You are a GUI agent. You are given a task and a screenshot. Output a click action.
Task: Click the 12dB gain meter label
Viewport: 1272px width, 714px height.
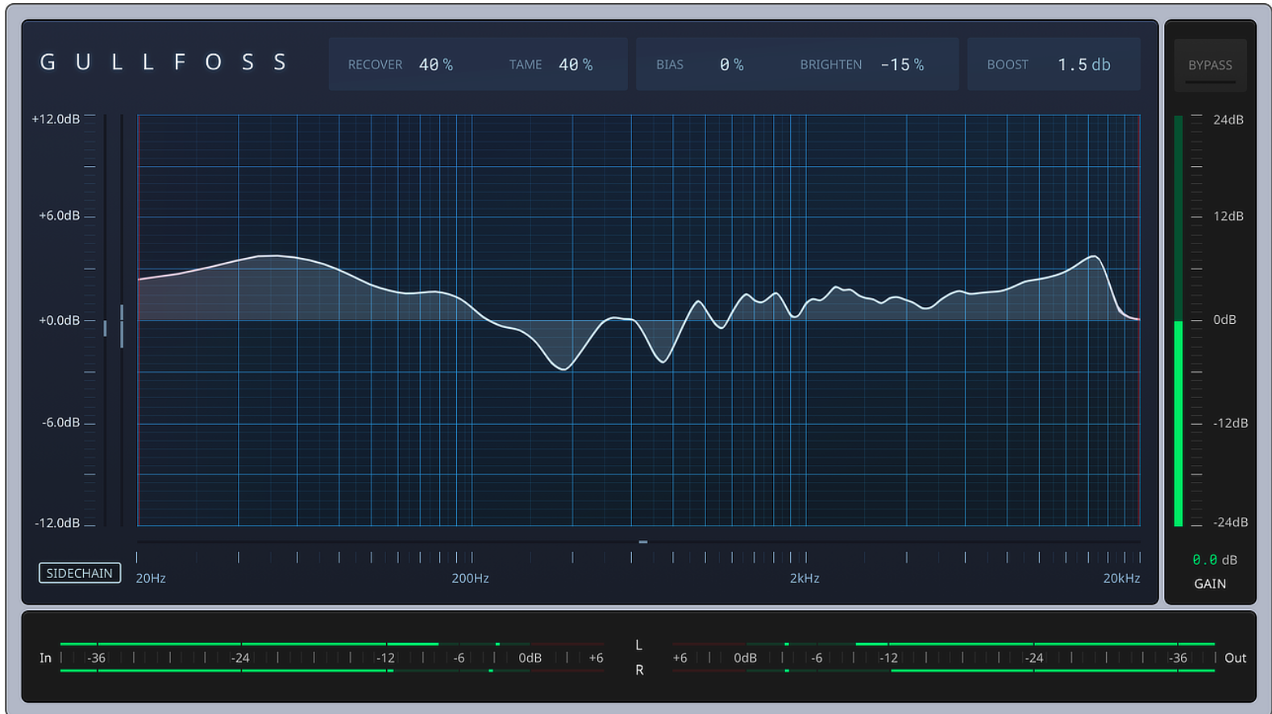[1228, 216]
